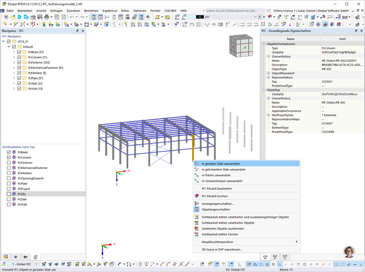Click the filter funnel icon in second toolbar
This screenshot has width=365, height=272.
click(176, 24)
